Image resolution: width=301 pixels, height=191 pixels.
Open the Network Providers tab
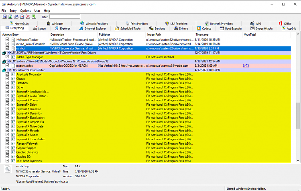219,23
